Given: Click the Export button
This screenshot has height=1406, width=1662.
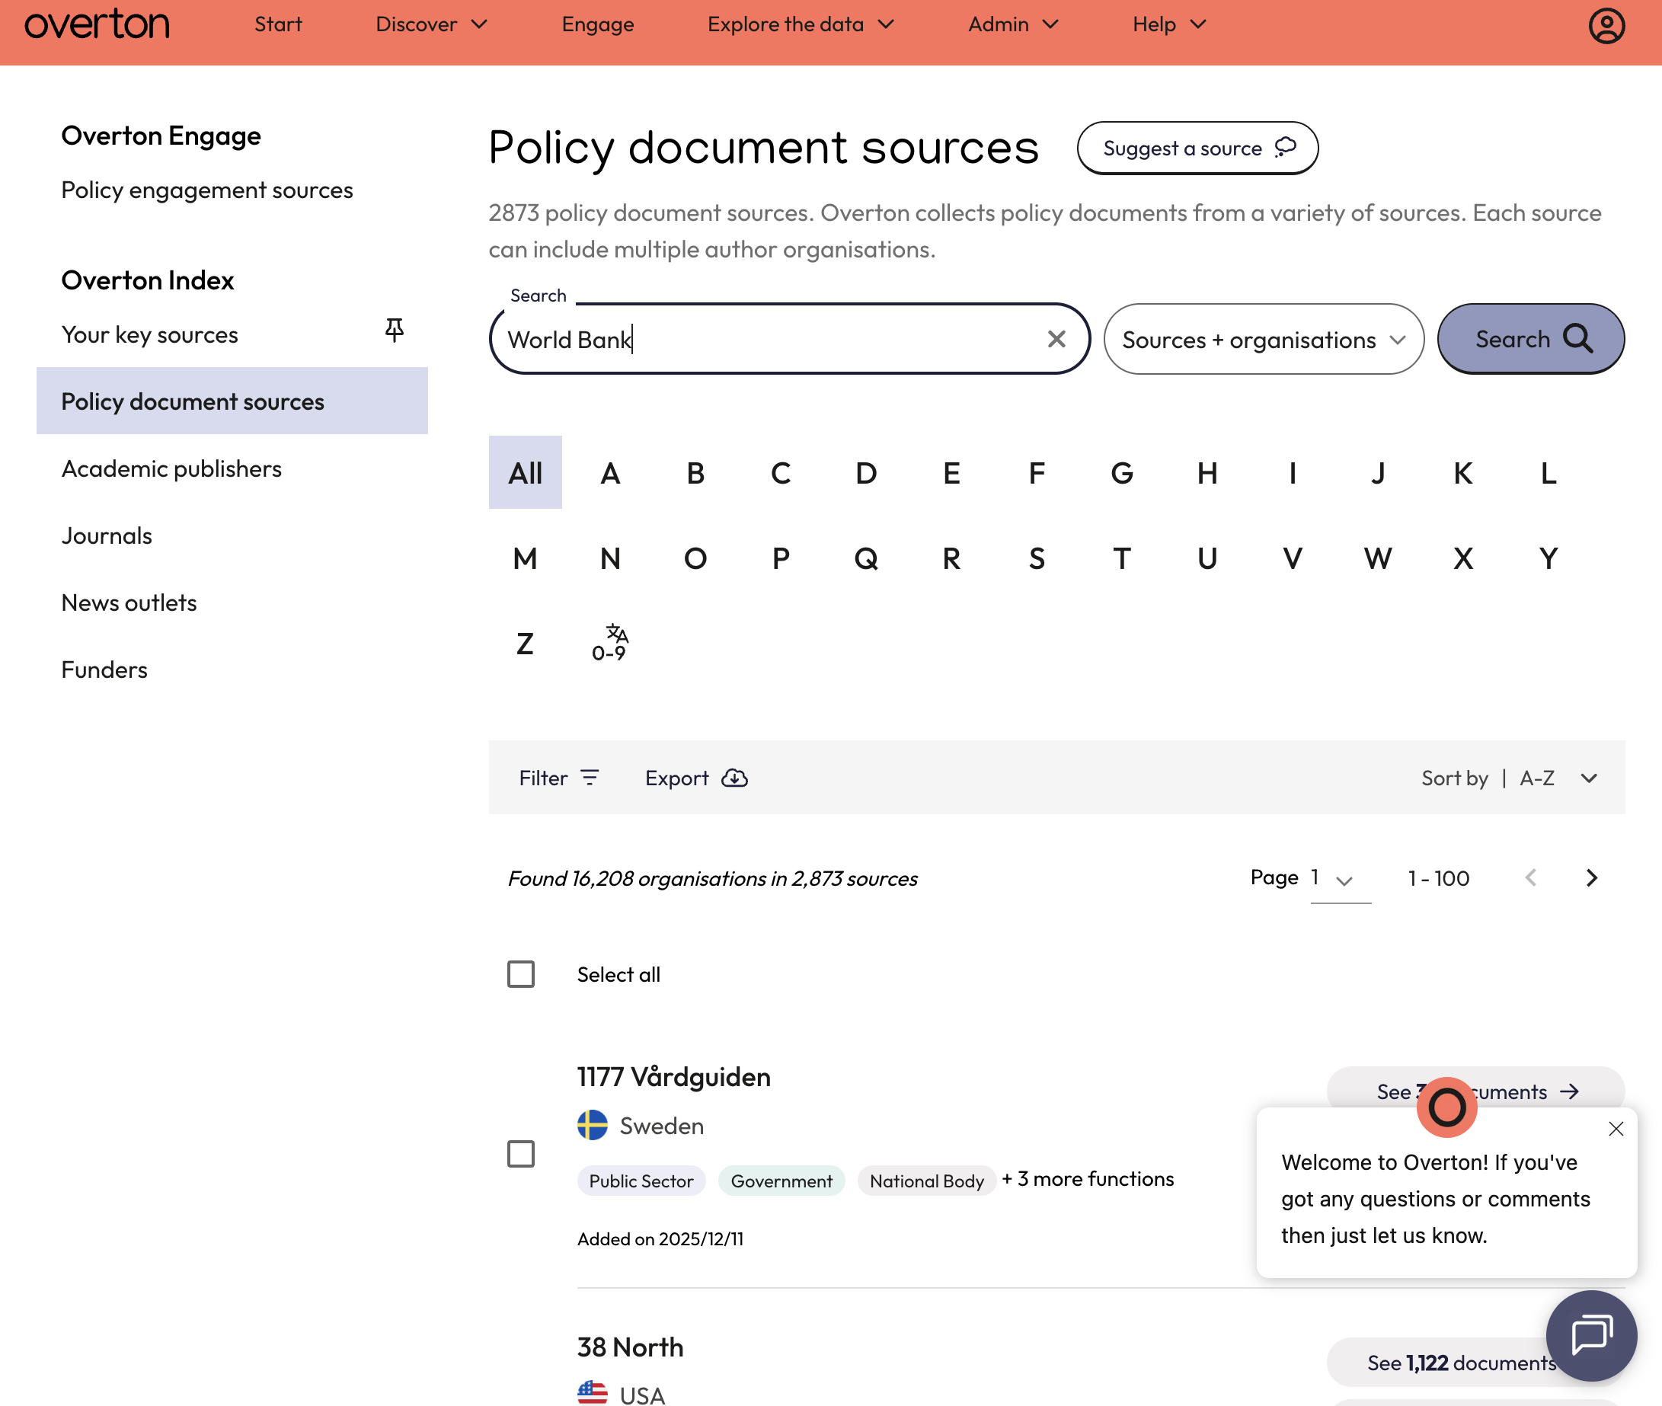Looking at the screenshot, I should click(x=696, y=778).
